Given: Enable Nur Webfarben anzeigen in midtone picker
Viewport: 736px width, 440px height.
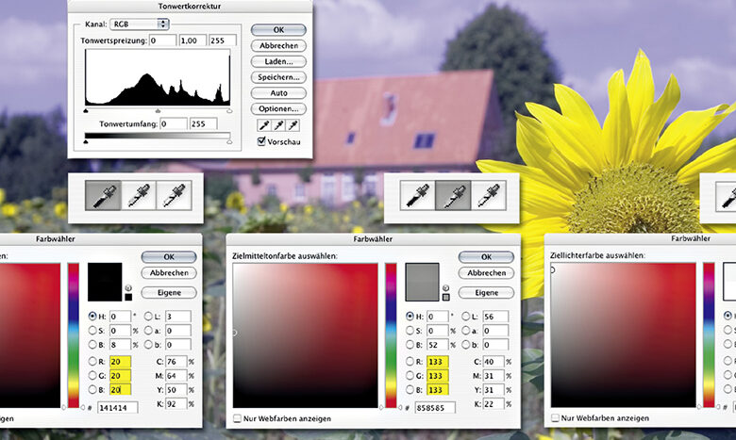Looking at the screenshot, I should (x=238, y=417).
